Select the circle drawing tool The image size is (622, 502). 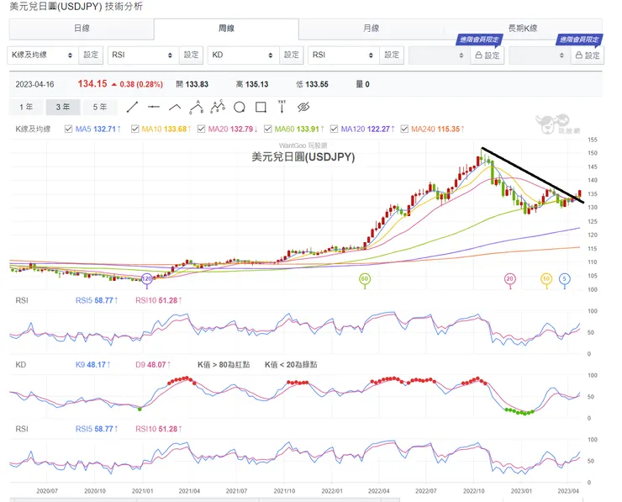[x=240, y=107]
